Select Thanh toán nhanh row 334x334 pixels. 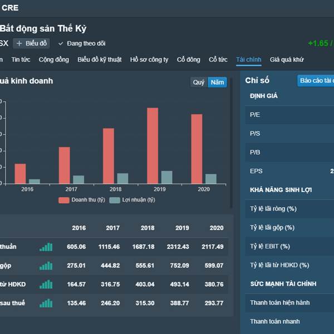click(289, 321)
